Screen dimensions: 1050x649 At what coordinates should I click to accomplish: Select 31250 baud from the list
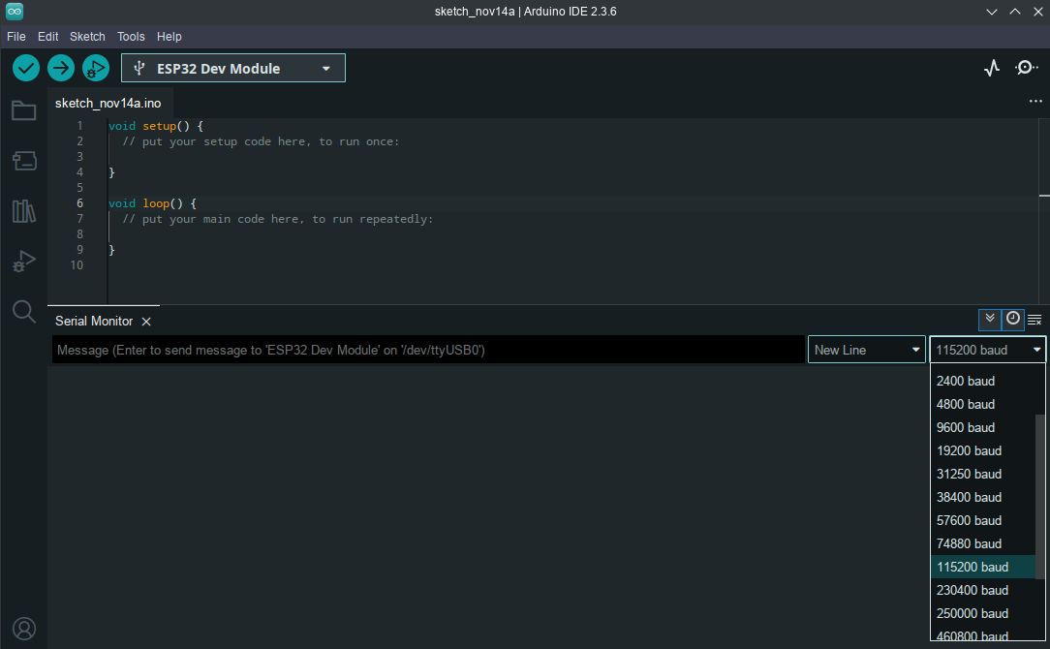click(x=982, y=474)
